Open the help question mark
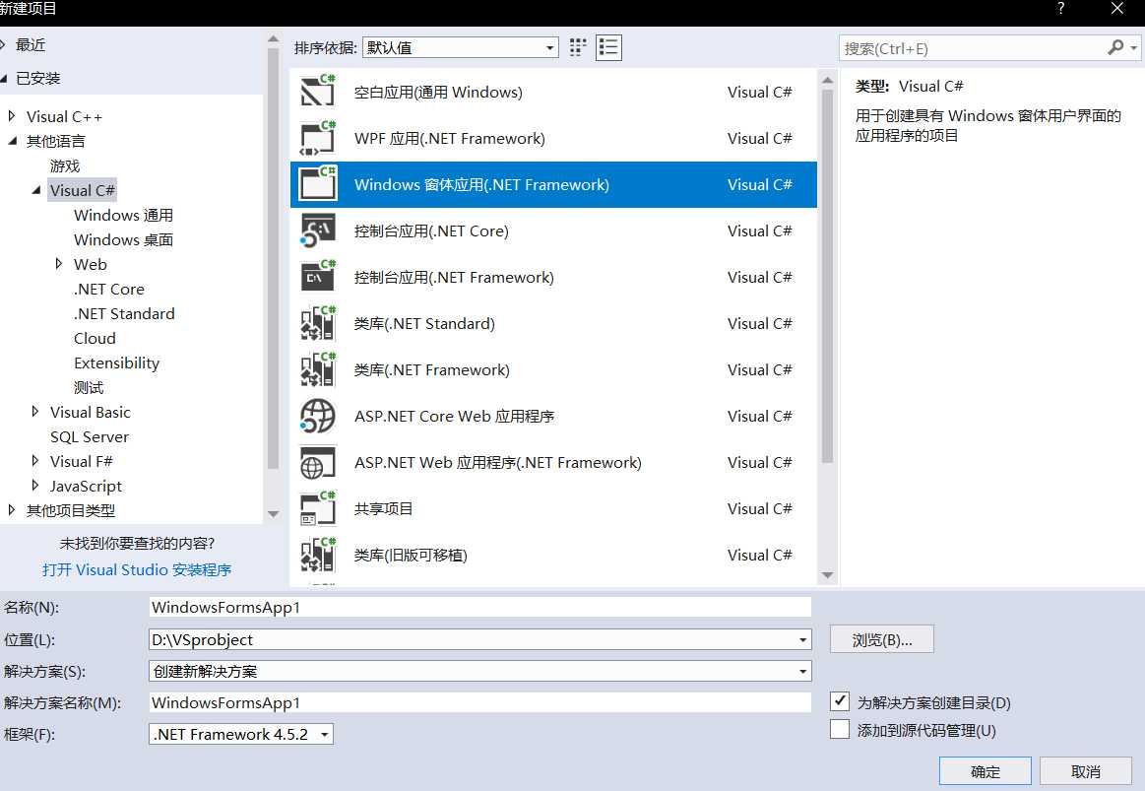Image resolution: width=1145 pixels, height=791 pixels. tap(1060, 9)
